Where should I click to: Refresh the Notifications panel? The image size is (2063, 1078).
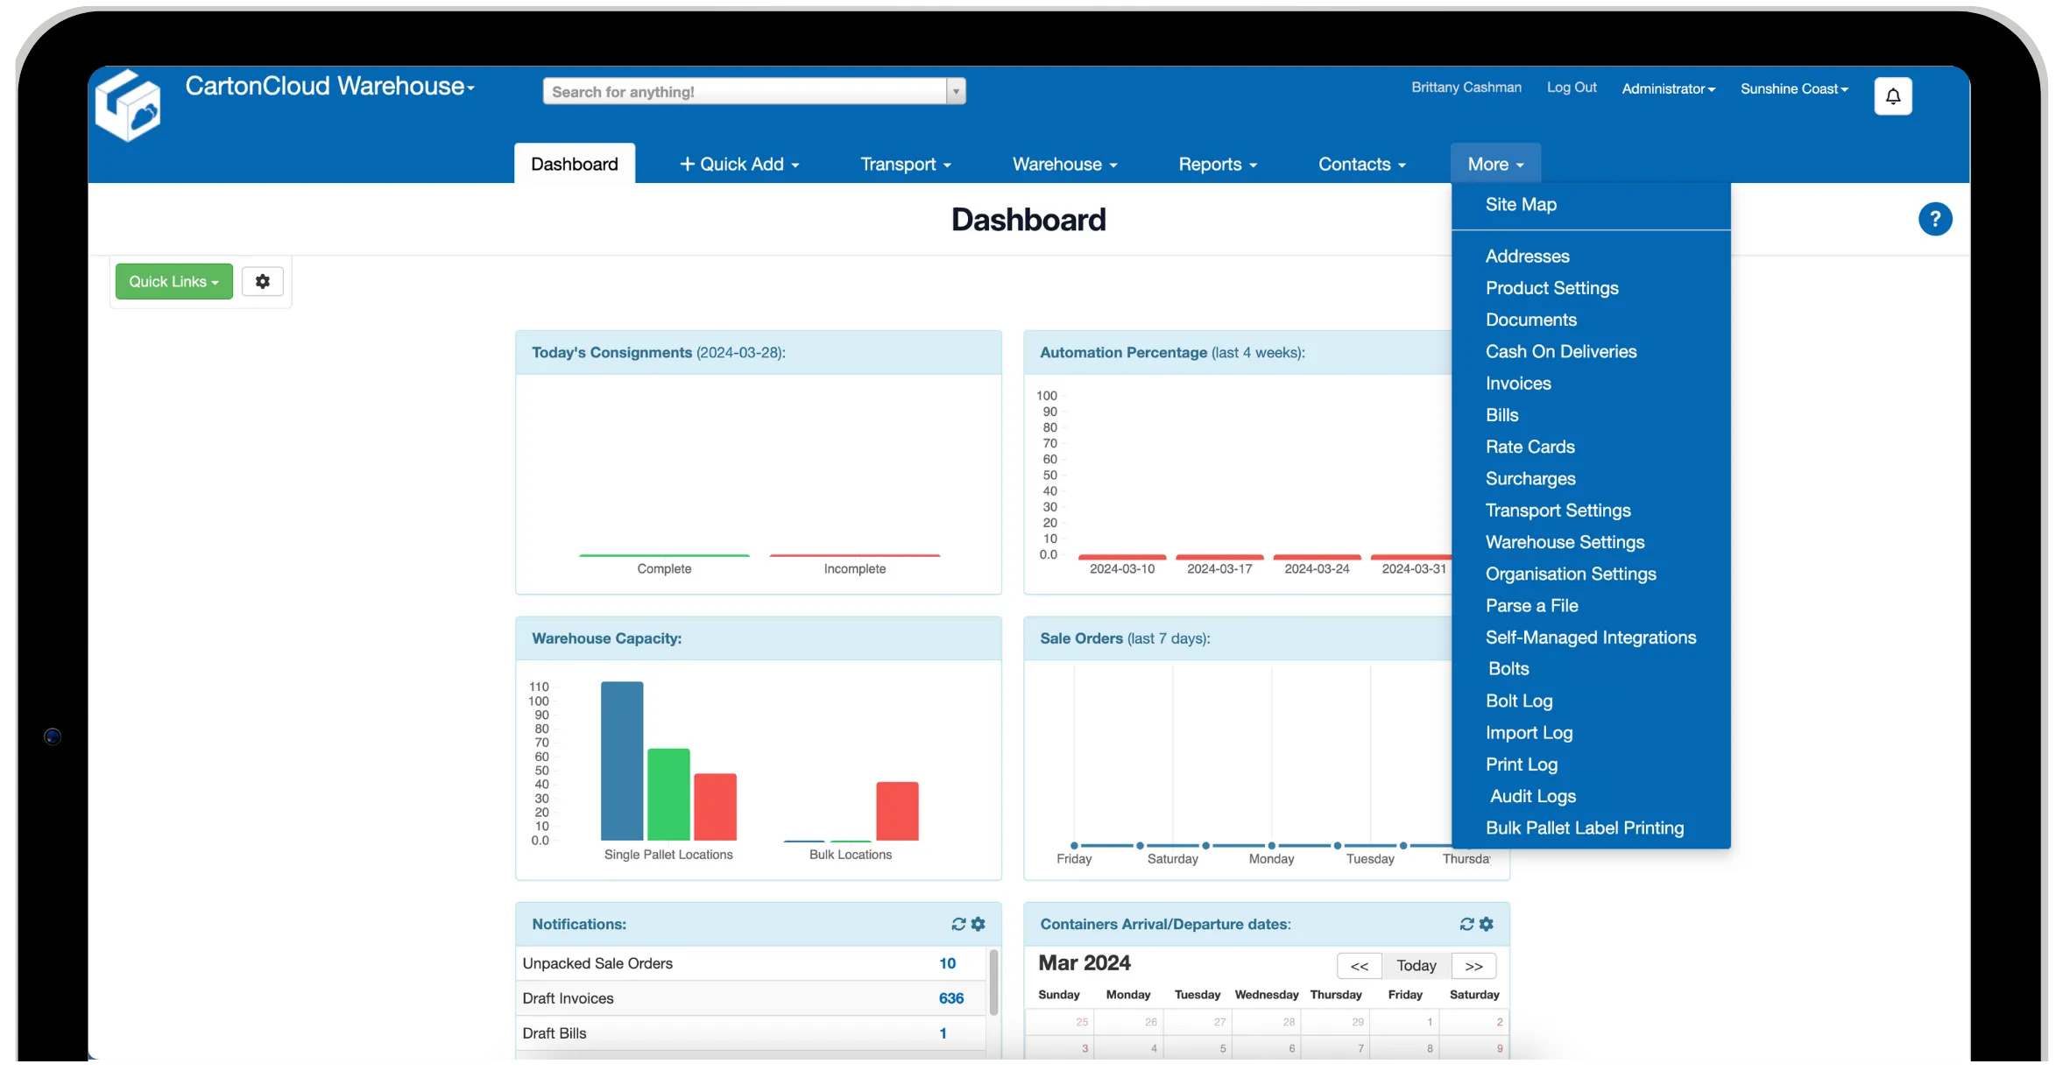pyautogui.click(x=958, y=924)
